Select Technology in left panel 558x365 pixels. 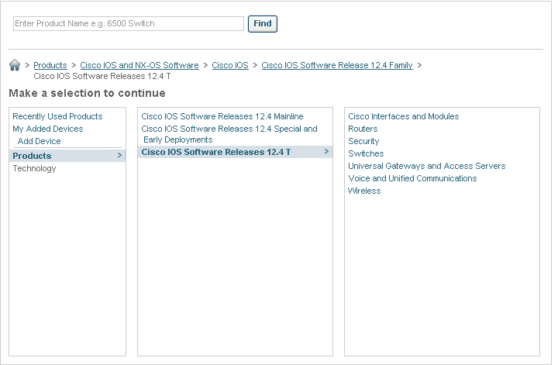[x=35, y=168]
